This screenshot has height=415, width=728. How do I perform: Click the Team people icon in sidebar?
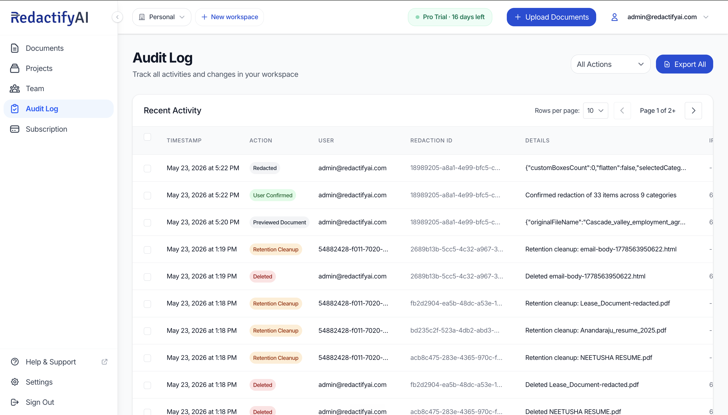tap(15, 89)
